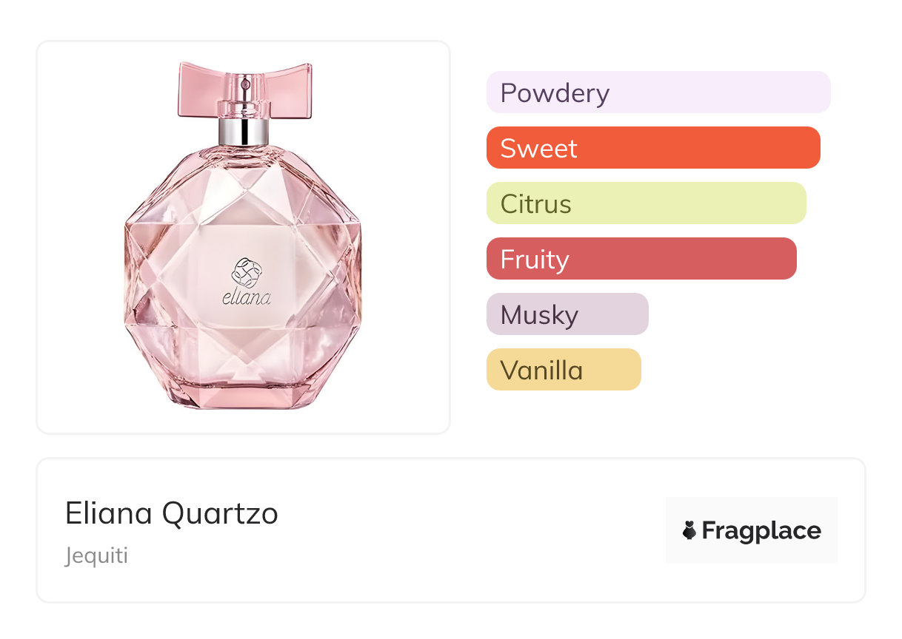Select the Musky accord bar
Viewport: 902px width, 639px height.
[567, 314]
